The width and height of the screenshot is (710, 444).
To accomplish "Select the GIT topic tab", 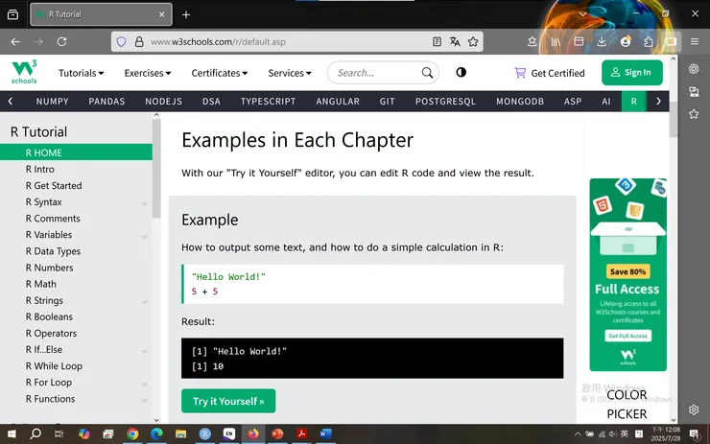I will pos(388,102).
